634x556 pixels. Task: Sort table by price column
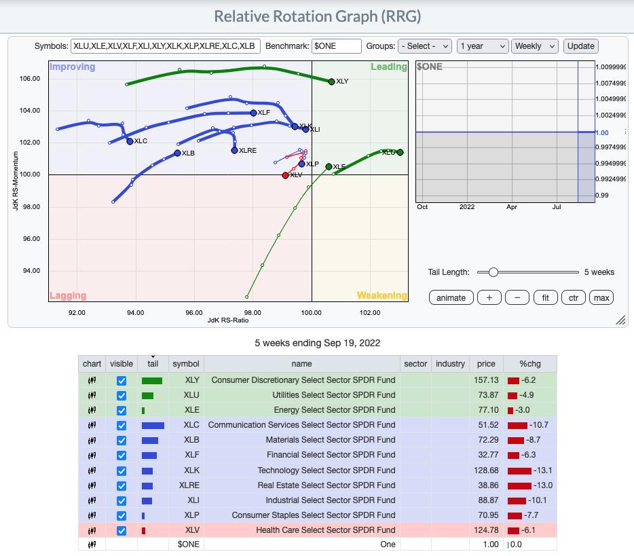click(486, 364)
